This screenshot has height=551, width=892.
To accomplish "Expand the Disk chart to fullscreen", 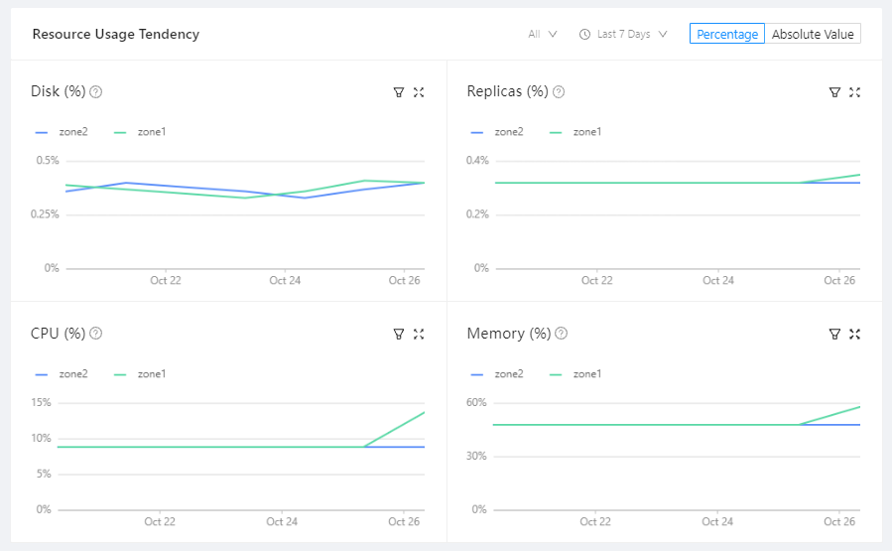I will coord(419,92).
